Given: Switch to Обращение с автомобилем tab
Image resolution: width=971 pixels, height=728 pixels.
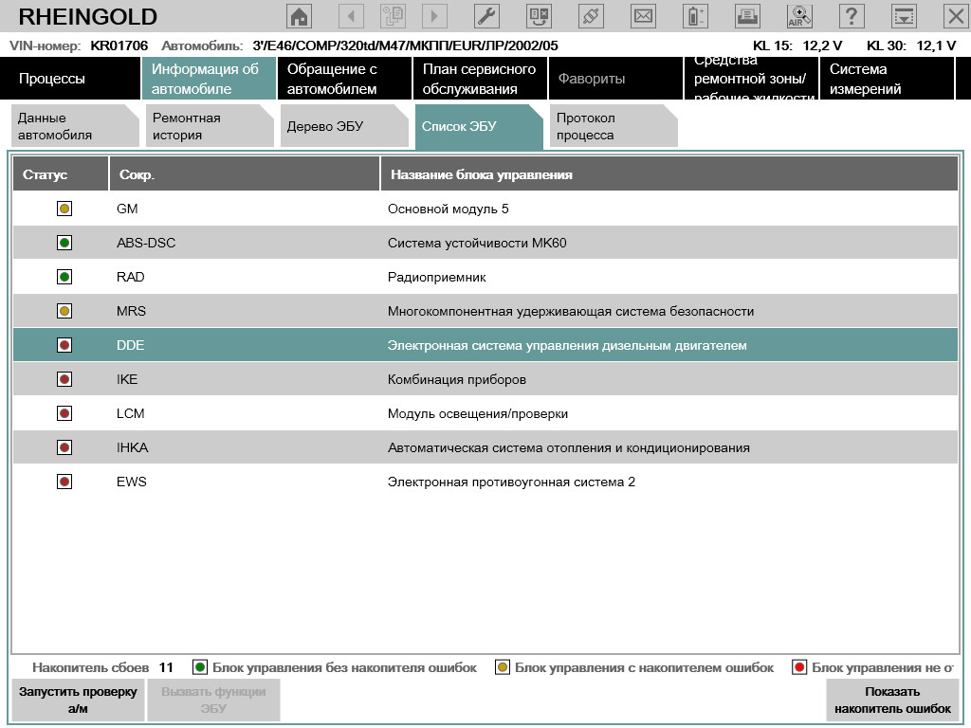Looking at the screenshot, I should (344, 79).
